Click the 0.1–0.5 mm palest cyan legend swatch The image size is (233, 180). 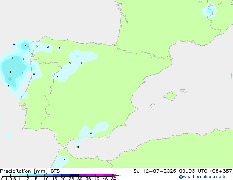point(6,175)
